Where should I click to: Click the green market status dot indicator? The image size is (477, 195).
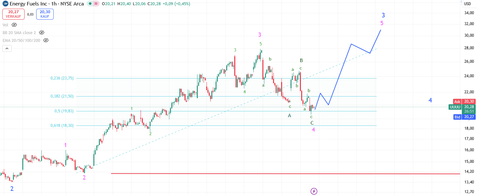click(90, 4)
